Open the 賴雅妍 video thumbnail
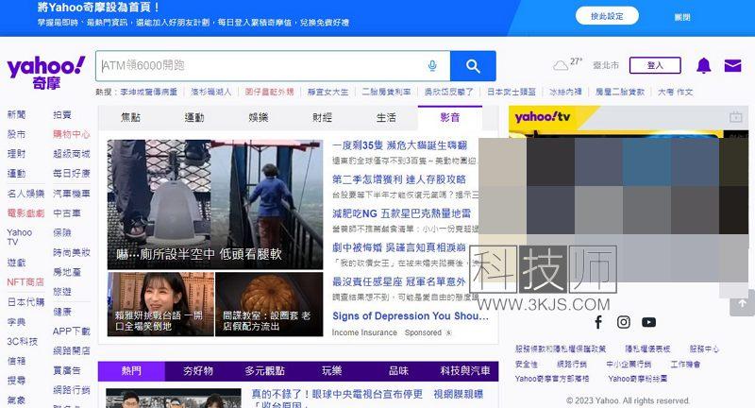The image size is (755, 408). click(160, 304)
